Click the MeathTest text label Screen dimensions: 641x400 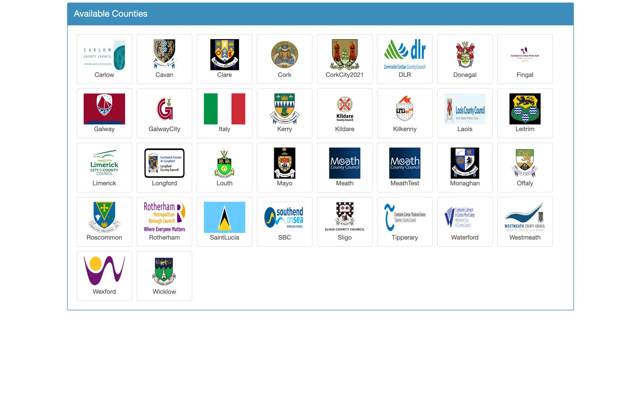coord(405,183)
